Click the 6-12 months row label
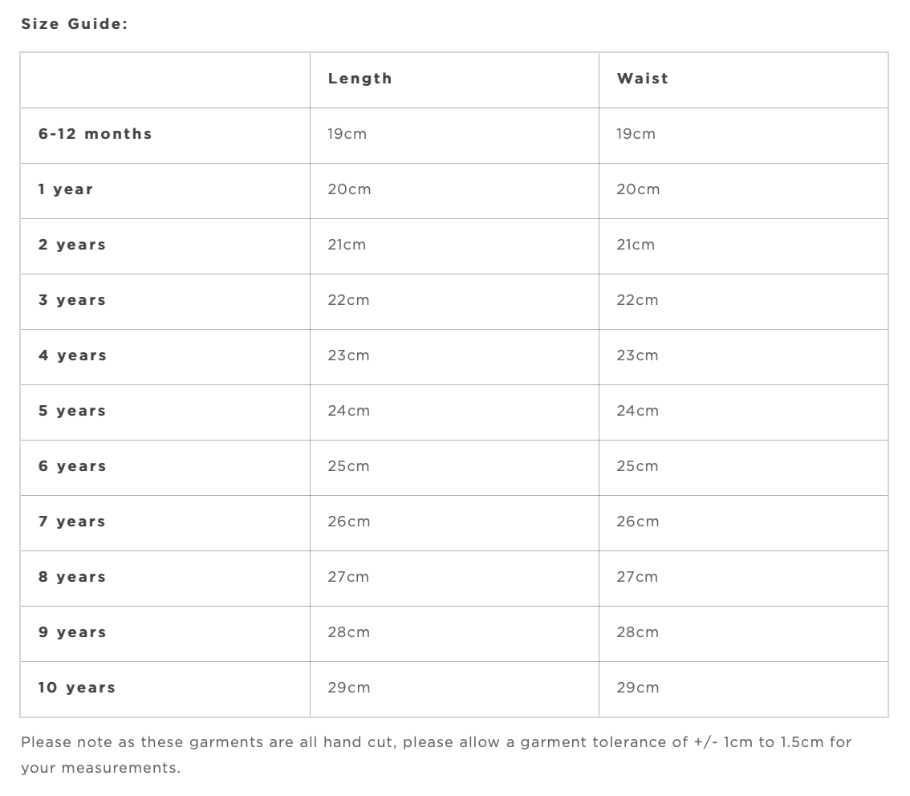The width and height of the screenshot is (910, 796). tap(95, 134)
